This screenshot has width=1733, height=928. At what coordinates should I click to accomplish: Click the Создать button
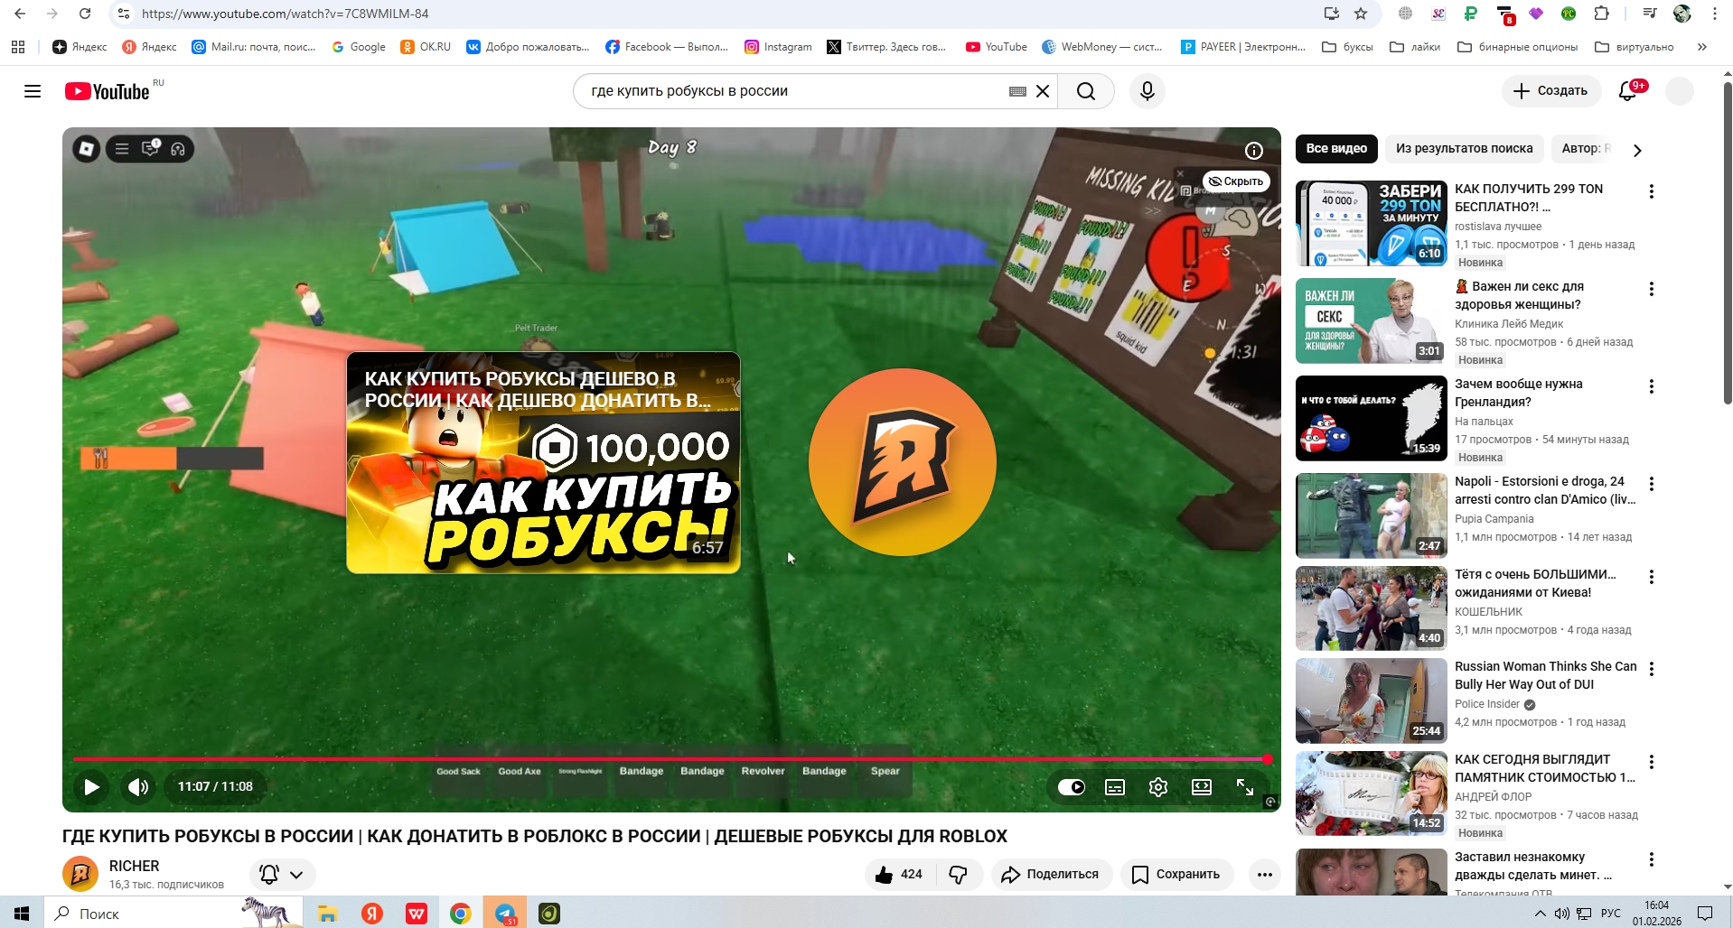[1550, 91]
